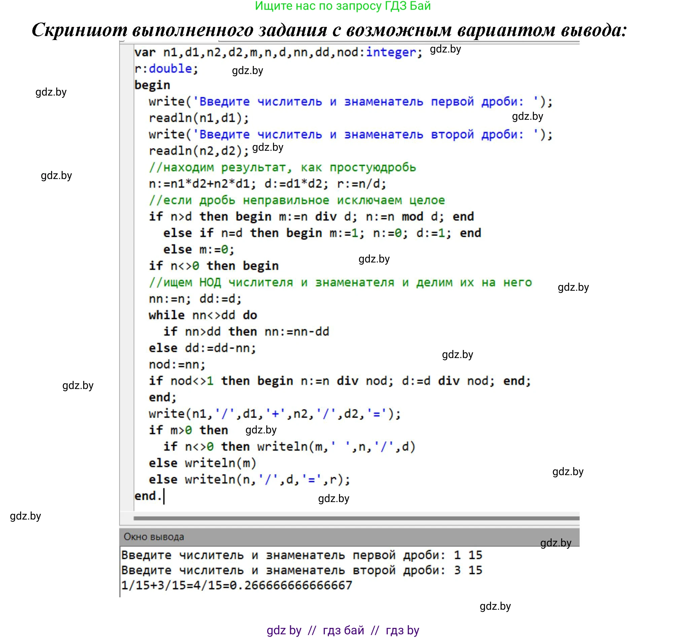
Task: Click the left gutter margin of the editor
Action: click(127, 276)
